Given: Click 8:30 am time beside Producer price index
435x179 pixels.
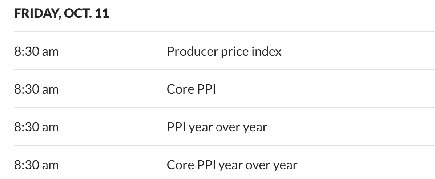Looking at the screenshot, I should (36, 51).
